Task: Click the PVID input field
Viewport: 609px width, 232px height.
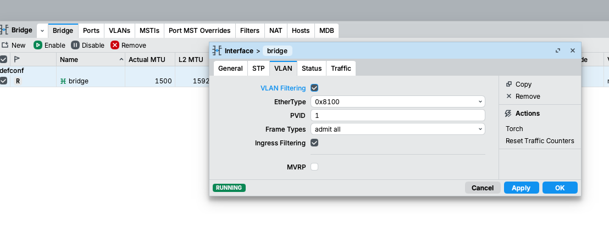Action: click(x=397, y=115)
